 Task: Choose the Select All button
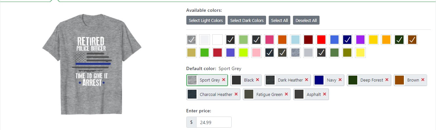tap(280, 20)
